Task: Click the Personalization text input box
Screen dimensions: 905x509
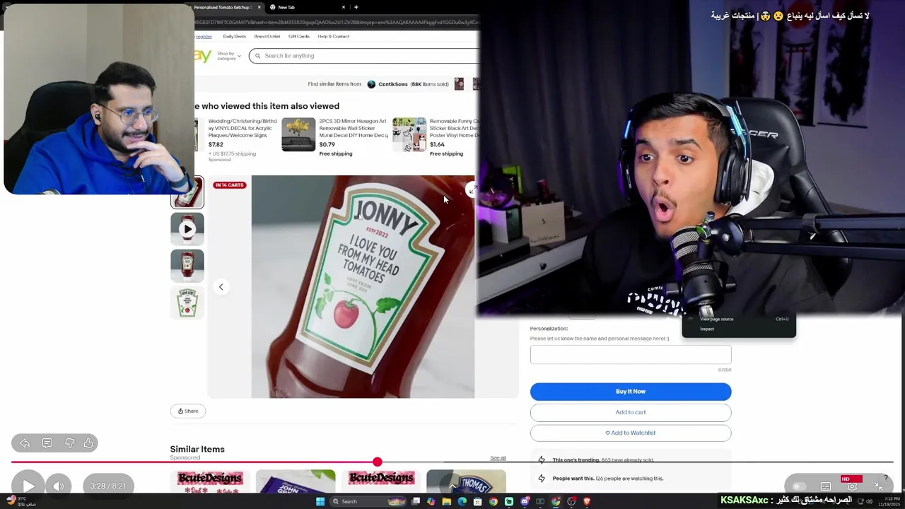Action: point(631,355)
